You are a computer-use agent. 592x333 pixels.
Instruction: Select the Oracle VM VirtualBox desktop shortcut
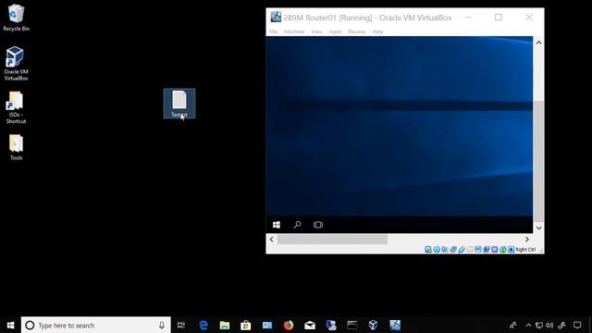[16, 64]
